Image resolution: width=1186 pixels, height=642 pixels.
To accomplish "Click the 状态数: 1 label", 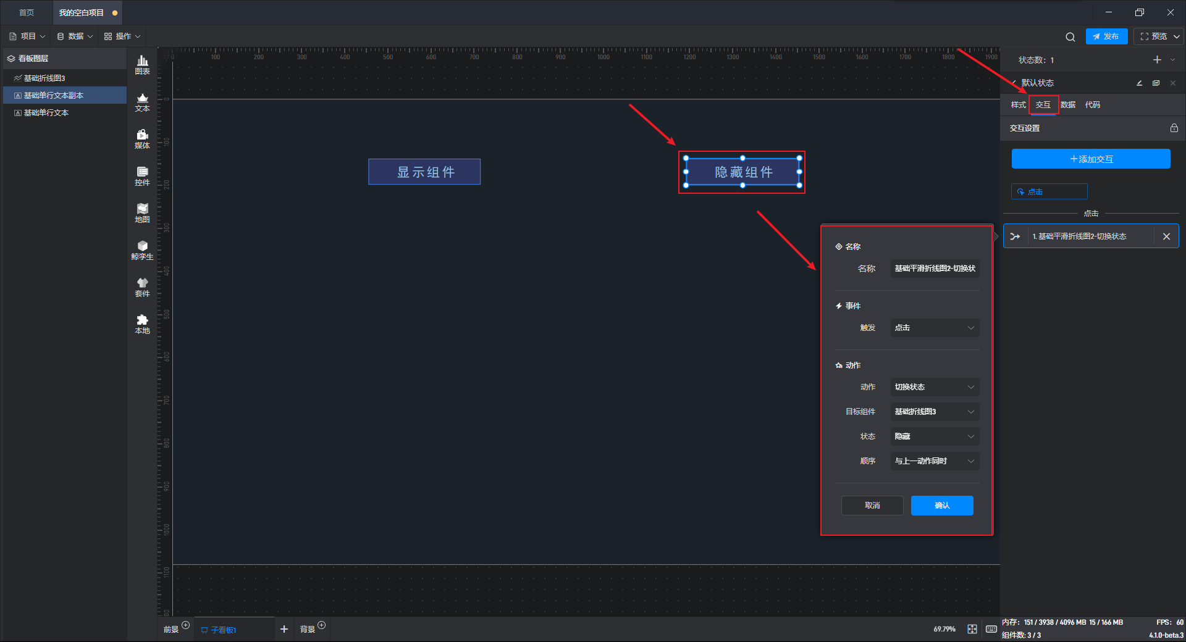I will 1036,60.
